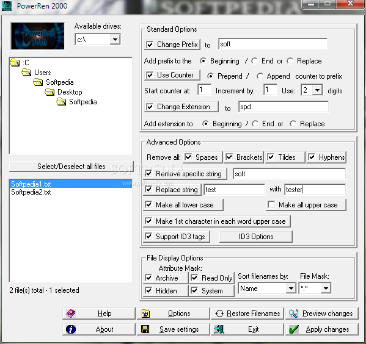This screenshot has height=344, width=366.
Task: Uncheck Remove all Hyphens
Action: tap(312, 157)
